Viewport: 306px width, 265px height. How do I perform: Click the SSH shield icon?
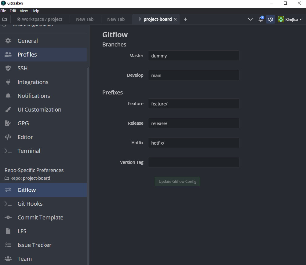pyautogui.click(x=8, y=68)
